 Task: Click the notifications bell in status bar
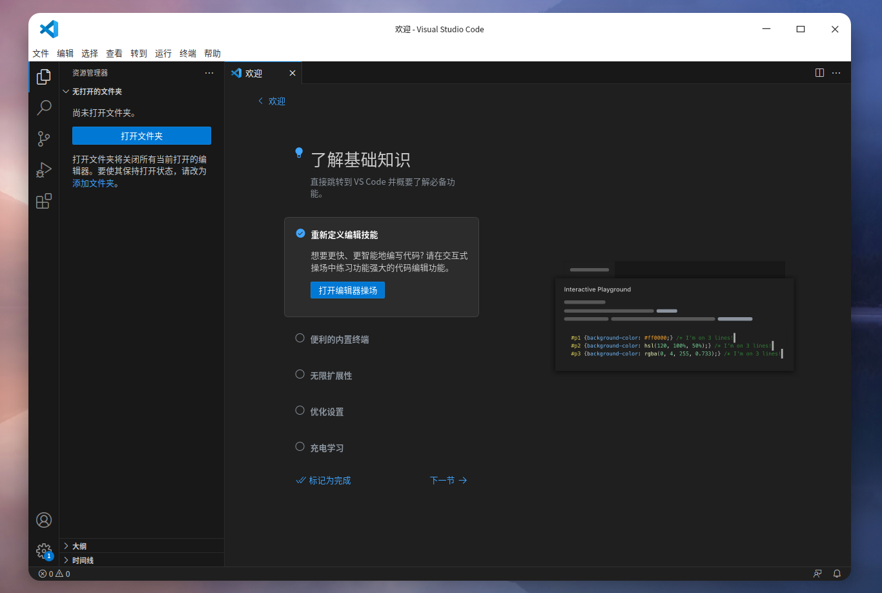point(837,574)
